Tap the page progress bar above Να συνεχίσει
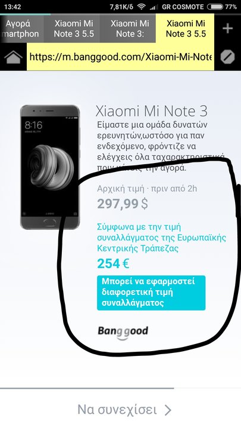This screenshot has height=430, width=241. coord(87,388)
